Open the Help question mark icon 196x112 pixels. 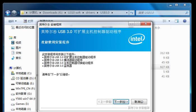click(185, 21)
